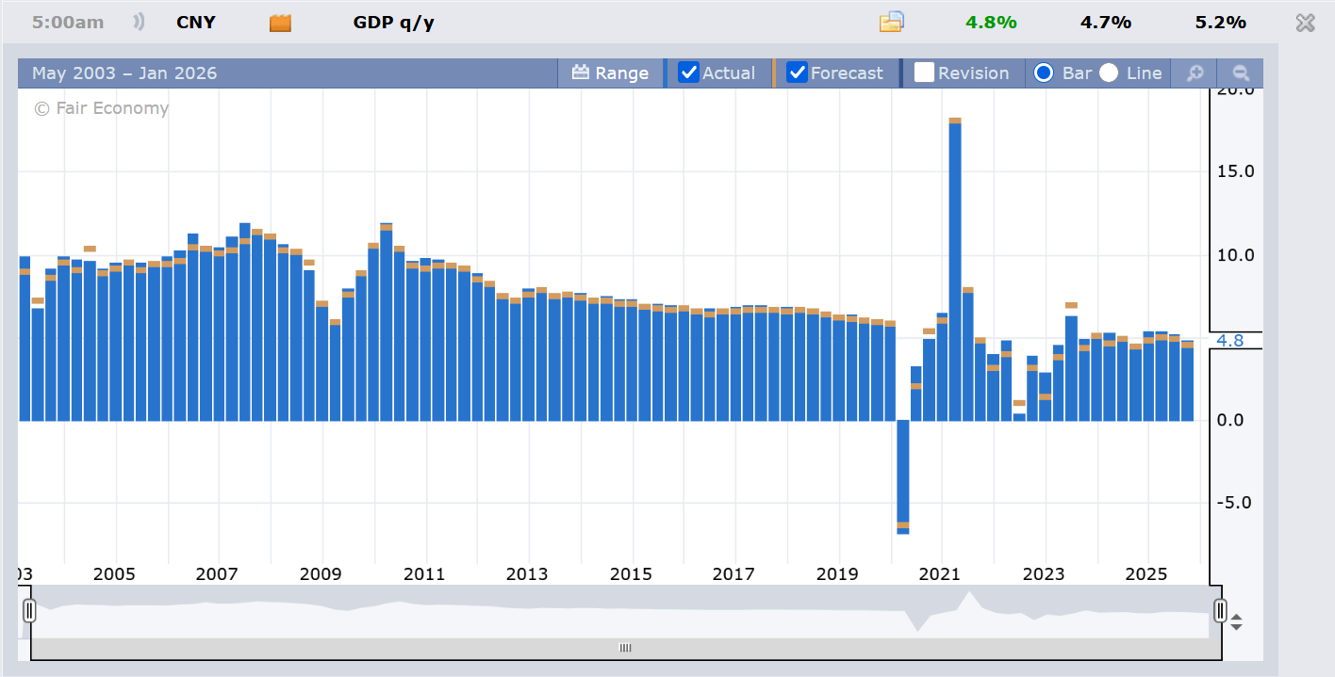Uncheck the Forecast checkbox

coord(798,73)
